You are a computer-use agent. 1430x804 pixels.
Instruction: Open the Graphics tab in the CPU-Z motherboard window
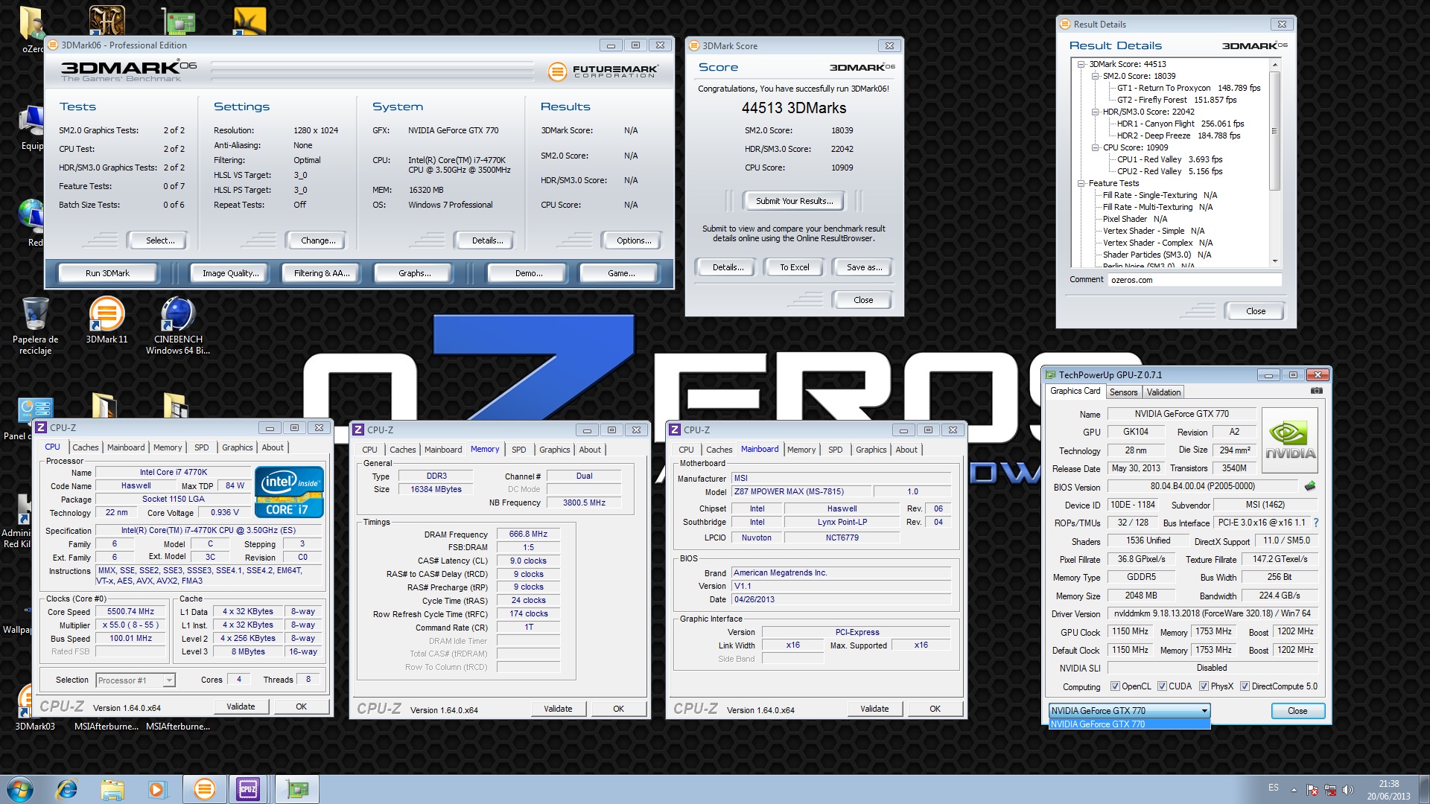click(x=871, y=450)
